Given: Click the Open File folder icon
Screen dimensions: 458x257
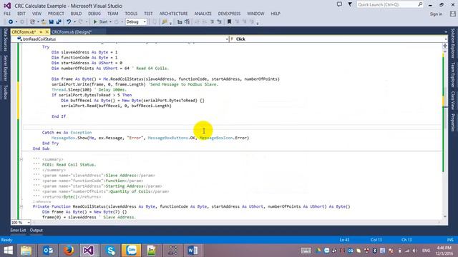Looking at the screenshot, I should coord(44,22).
